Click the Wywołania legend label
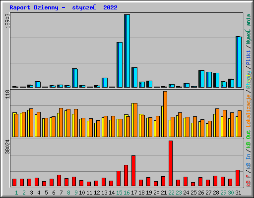This screenshot has height=198, width=254. click(249, 29)
